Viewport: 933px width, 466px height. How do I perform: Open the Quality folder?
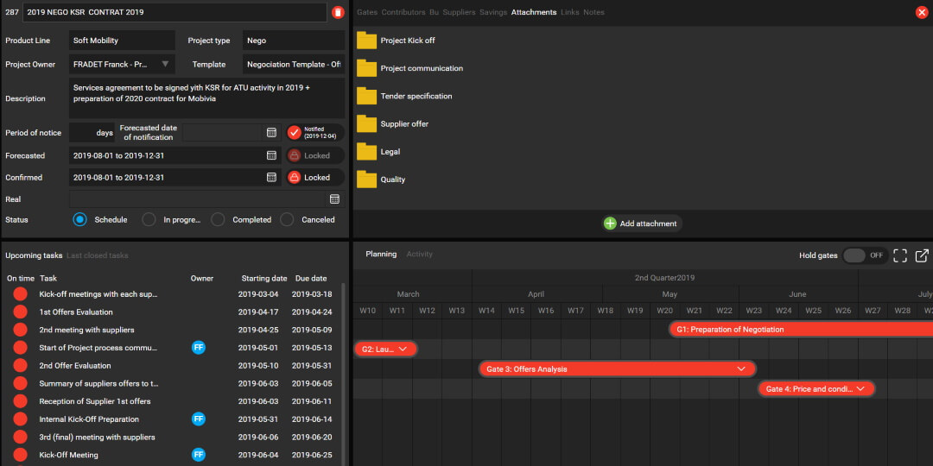[366, 179]
